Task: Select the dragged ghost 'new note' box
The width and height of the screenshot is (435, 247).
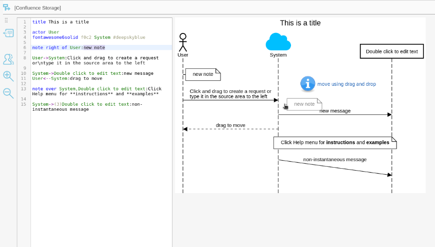Action: (x=304, y=104)
